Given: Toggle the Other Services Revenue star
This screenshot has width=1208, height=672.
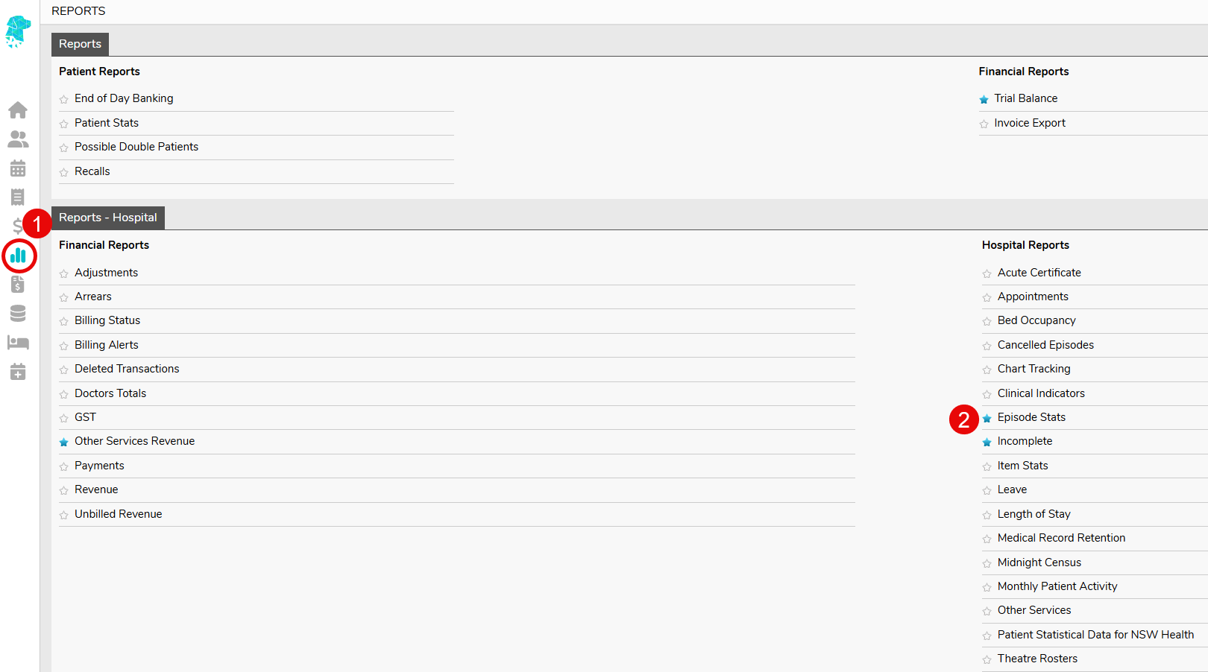Looking at the screenshot, I should 64,443.
